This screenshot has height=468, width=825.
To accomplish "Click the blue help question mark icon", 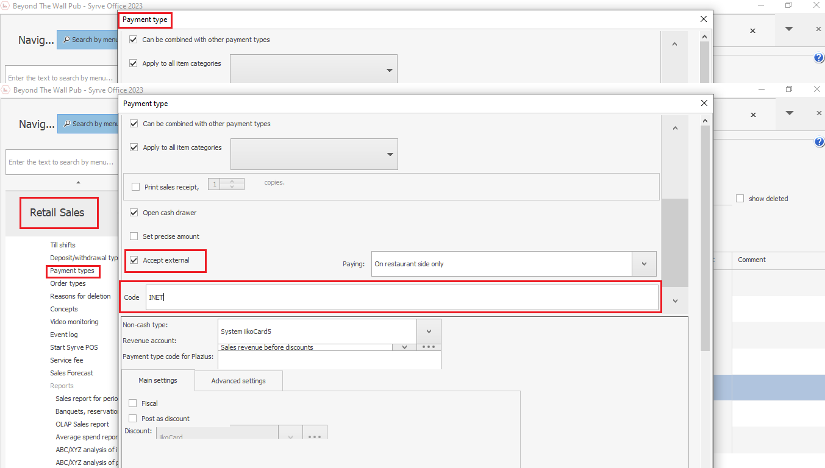I will coord(819,142).
